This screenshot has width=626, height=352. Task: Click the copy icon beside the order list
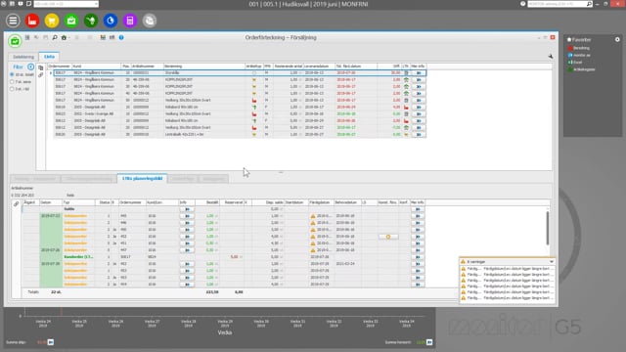41,67
